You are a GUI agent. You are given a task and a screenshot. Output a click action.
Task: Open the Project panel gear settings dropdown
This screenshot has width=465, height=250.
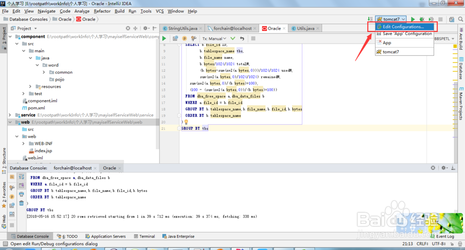(x=146, y=28)
